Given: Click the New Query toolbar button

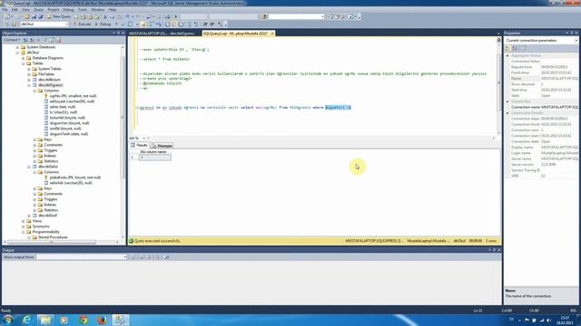Looking at the screenshot, I should pos(59,16).
